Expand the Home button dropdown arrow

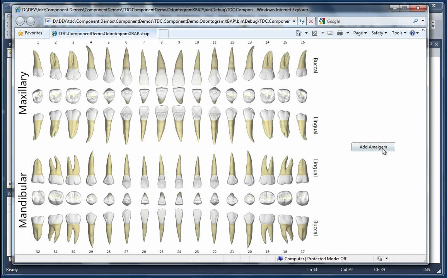[306, 33]
